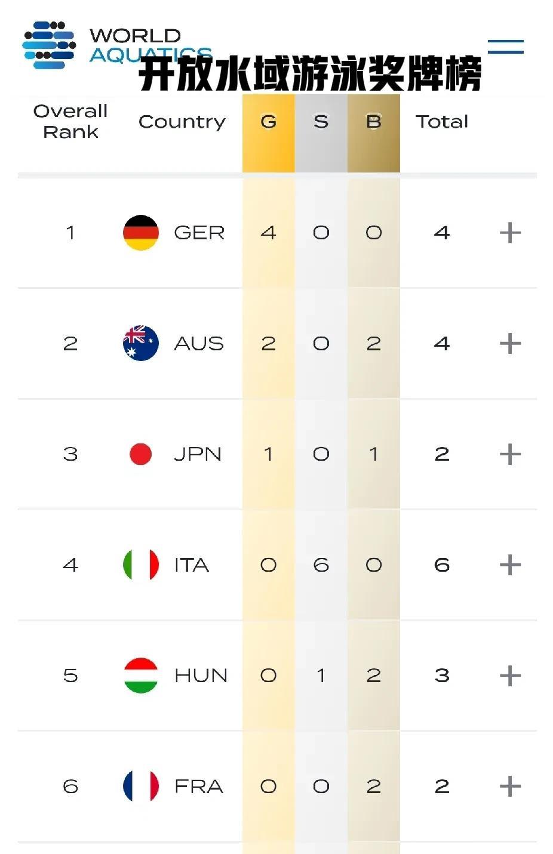Click the Germany flag icon

[x=141, y=233]
